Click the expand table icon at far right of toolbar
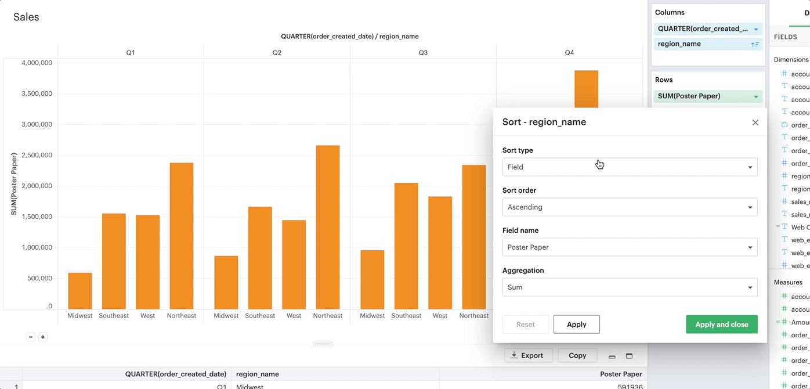 [x=630, y=355]
